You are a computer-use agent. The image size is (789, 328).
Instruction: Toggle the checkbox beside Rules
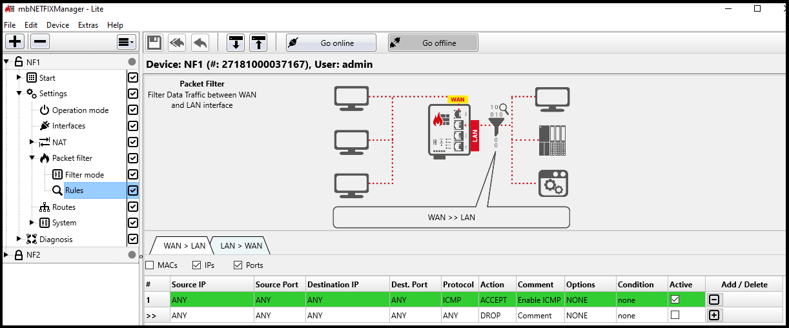(133, 190)
